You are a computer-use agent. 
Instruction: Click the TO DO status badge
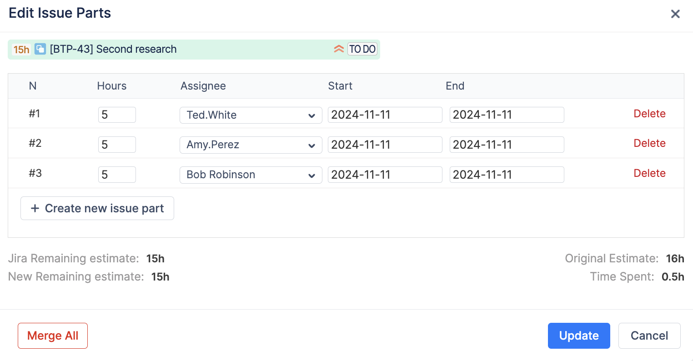362,49
